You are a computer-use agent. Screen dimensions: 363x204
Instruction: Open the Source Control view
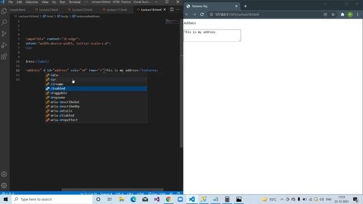(4, 34)
